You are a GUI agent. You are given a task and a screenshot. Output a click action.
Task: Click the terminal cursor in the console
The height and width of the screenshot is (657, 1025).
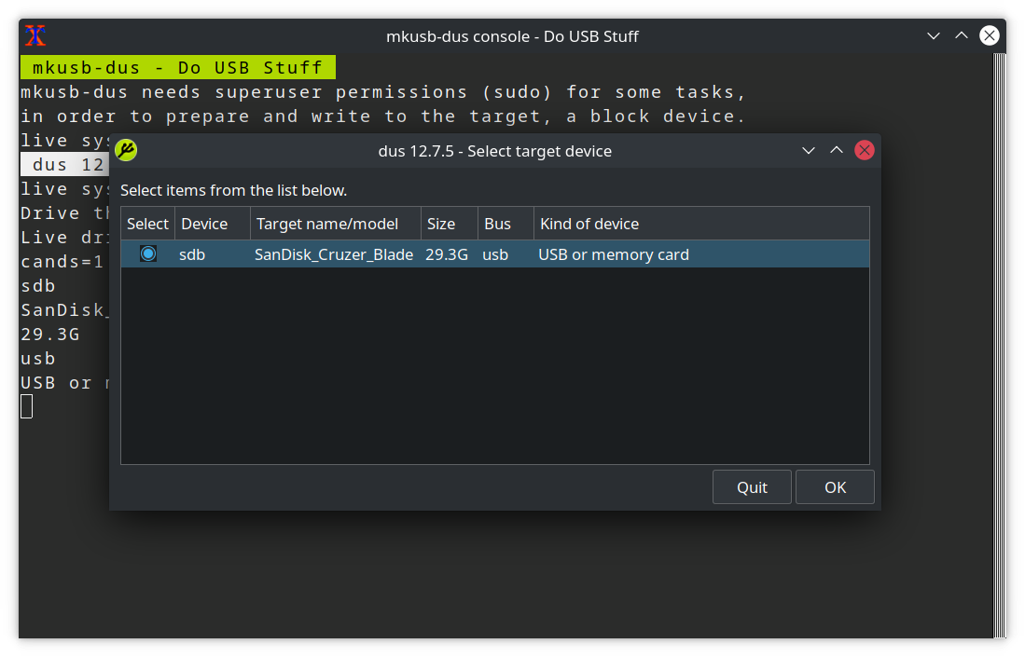pos(27,406)
